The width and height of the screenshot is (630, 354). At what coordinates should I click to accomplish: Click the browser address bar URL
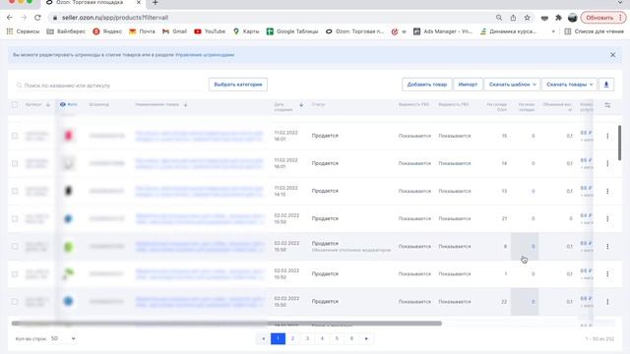tap(115, 18)
